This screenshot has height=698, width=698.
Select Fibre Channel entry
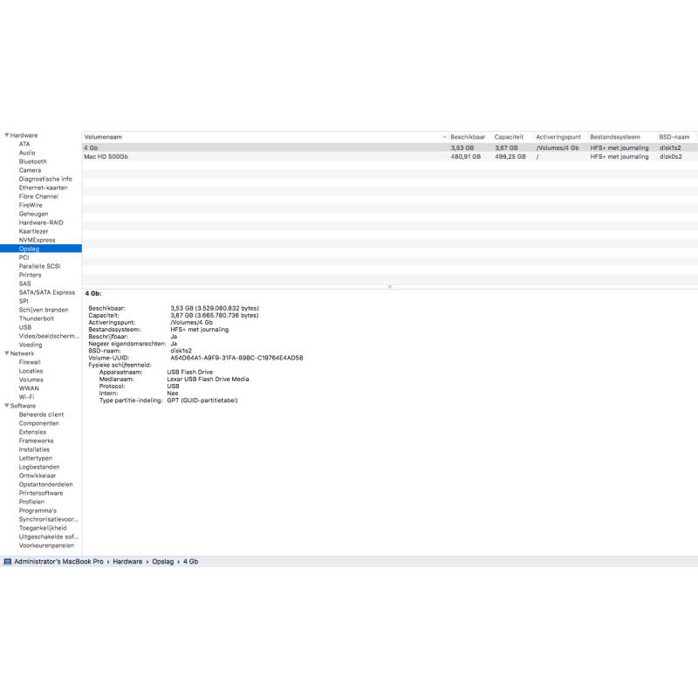pyautogui.click(x=38, y=196)
